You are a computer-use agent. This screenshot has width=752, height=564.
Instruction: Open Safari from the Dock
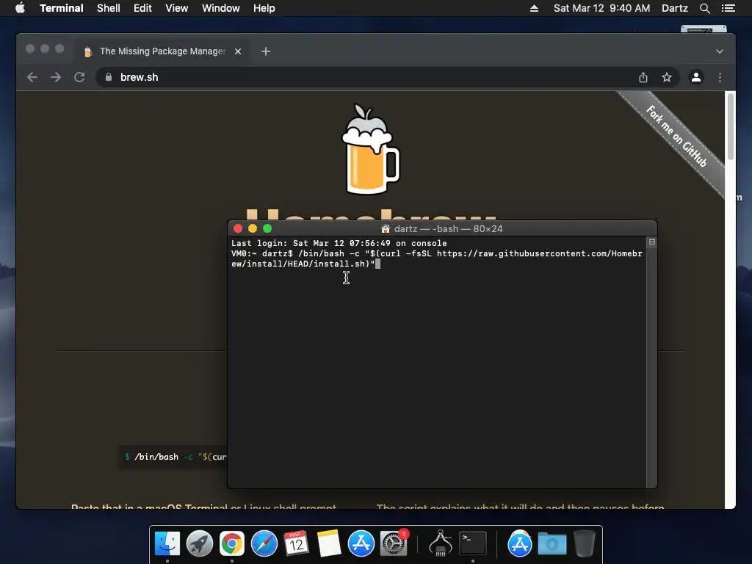tap(264, 543)
